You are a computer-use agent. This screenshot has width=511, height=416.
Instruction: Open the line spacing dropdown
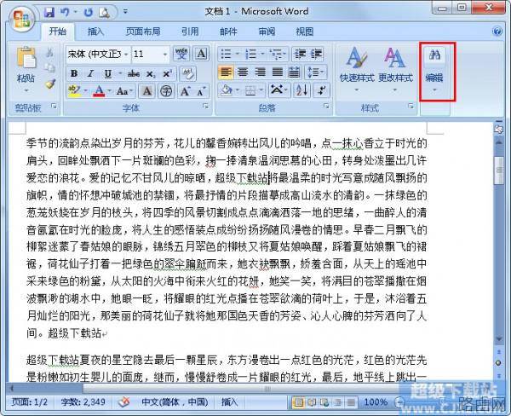pyautogui.click(x=315, y=72)
